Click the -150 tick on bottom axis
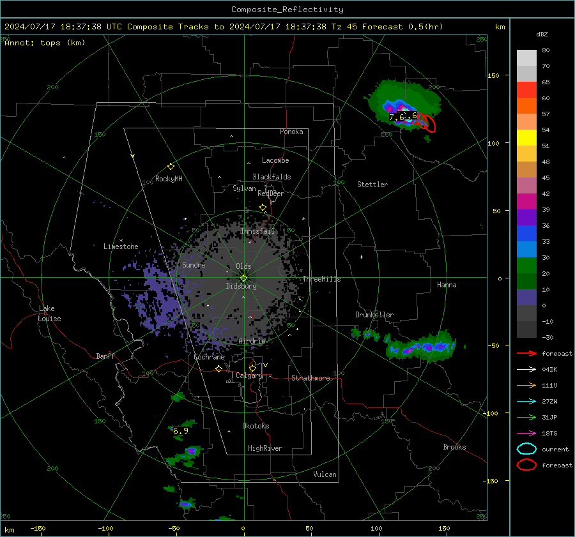Image resolution: width=575 pixels, height=537 pixels. 38,529
